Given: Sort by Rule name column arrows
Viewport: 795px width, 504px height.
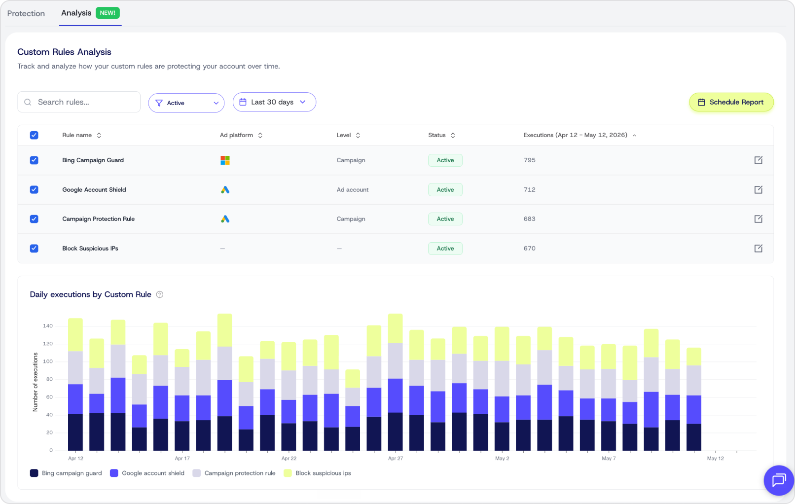Looking at the screenshot, I should (x=99, y=135).
